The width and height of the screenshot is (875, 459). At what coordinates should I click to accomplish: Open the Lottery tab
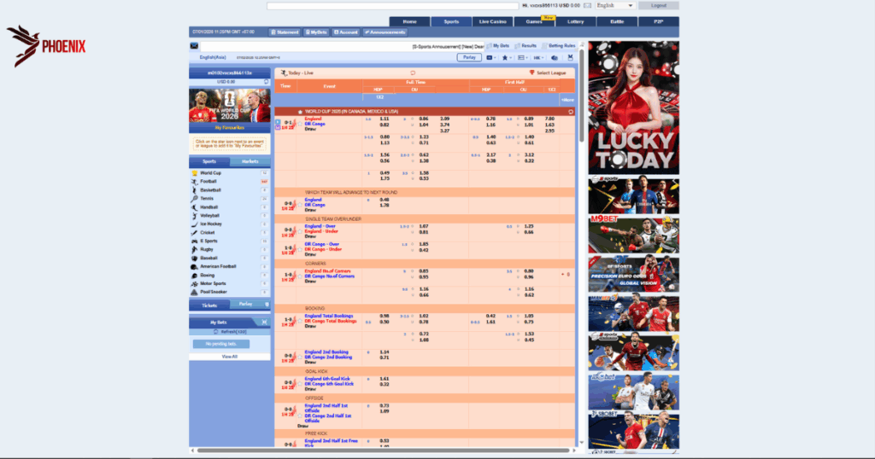575,21
